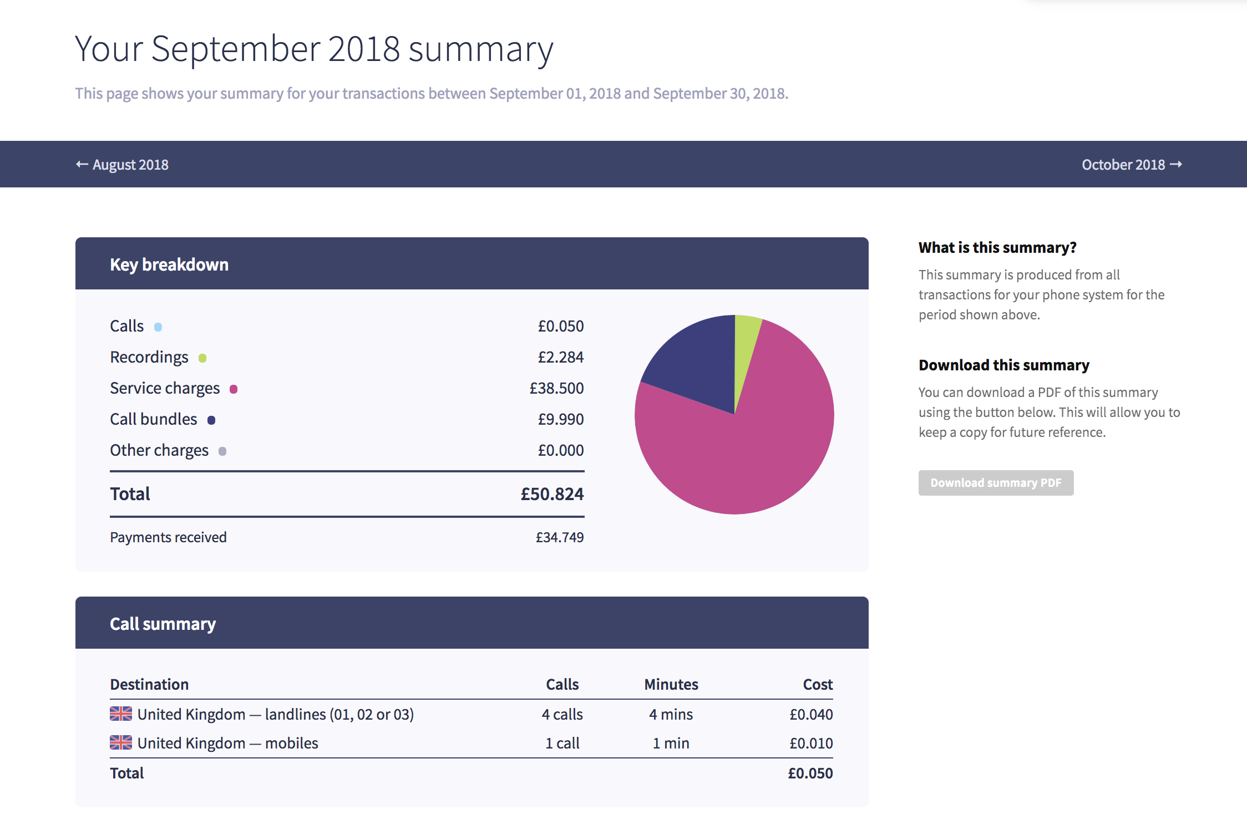
Task: Click the Recordings amount £2.284
Action: 561,357
